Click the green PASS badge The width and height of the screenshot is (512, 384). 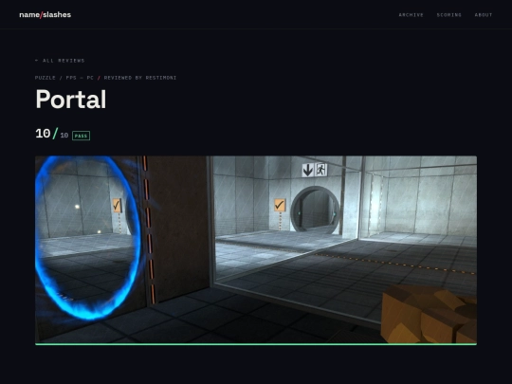(81, 136)
